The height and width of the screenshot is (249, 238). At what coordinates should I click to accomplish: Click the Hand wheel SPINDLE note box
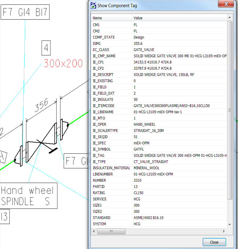click(x=28, y=196)
